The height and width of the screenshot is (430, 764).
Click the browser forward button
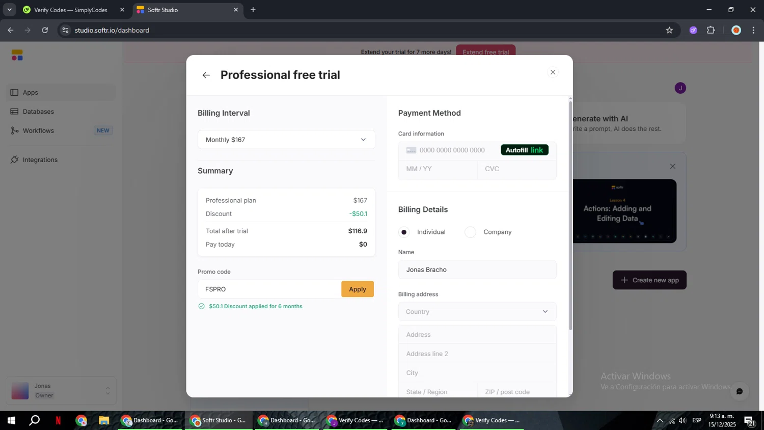click(28, 30)
